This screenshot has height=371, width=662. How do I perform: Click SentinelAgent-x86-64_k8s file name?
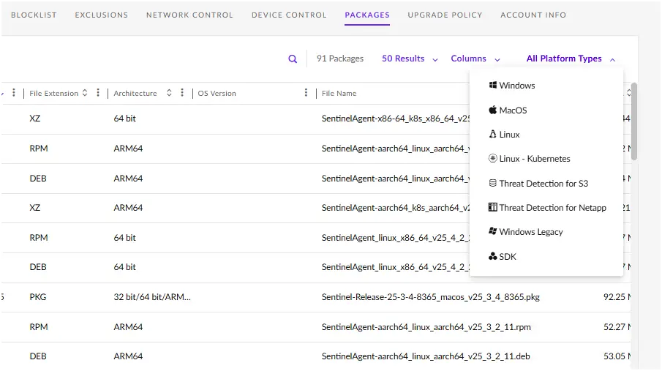click(x=396, y=119)
